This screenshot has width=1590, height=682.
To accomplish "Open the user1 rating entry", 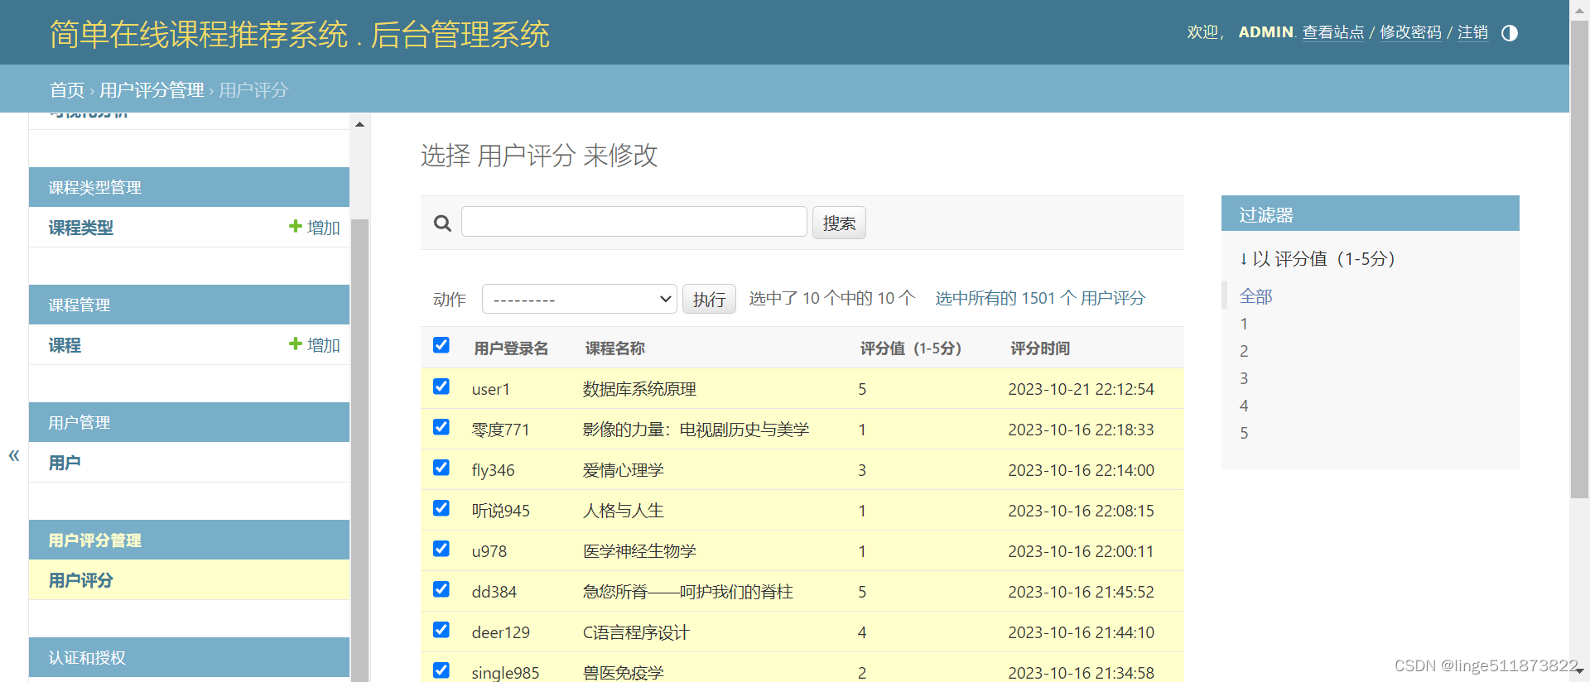I will click(491, 389).
